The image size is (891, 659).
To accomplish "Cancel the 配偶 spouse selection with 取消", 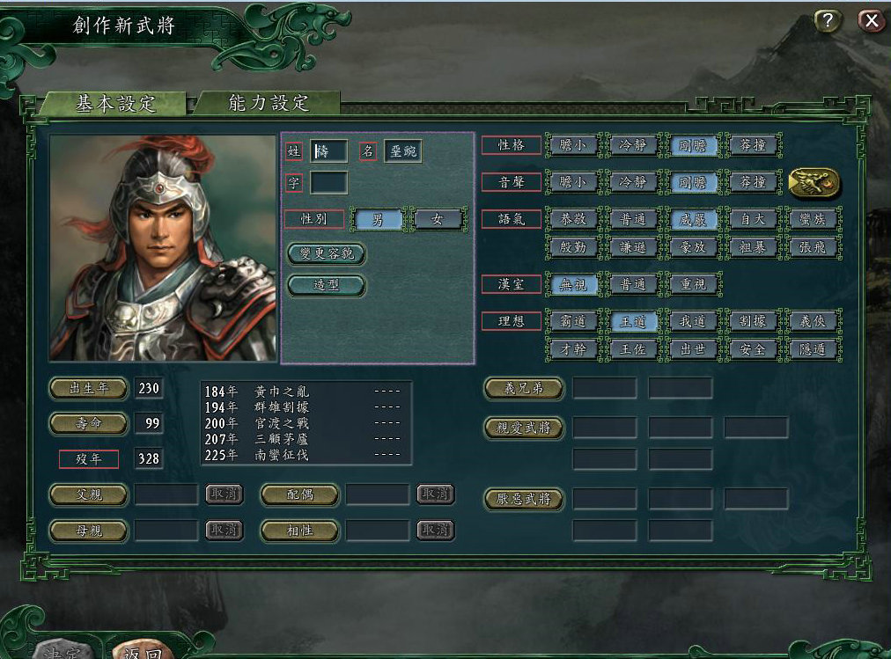I will pos(435,494).
